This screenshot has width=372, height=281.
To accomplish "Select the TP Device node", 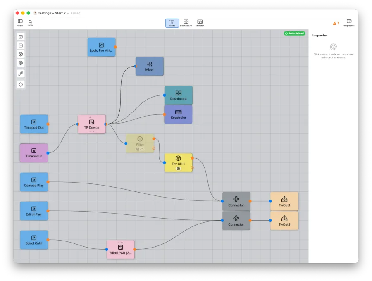I will tap(92, 124).
